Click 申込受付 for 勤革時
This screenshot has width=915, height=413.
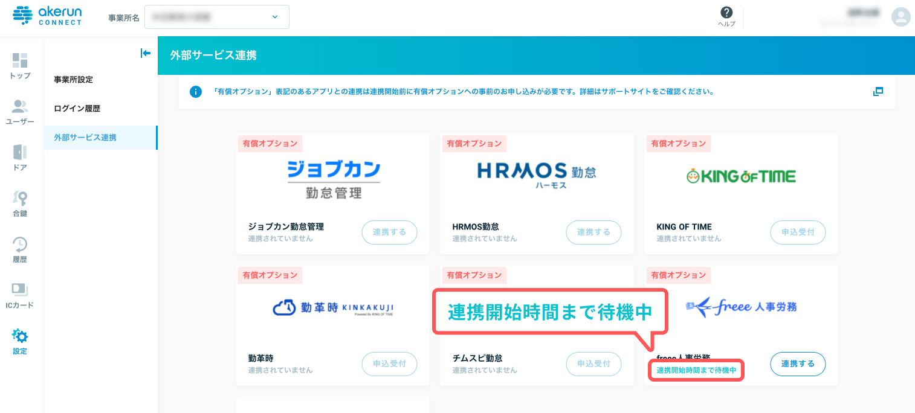point(390,364)
